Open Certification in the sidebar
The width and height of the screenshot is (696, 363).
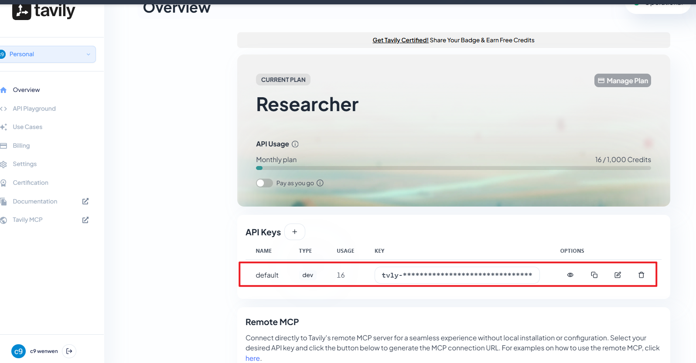pyautogui.click(x=31, y=183)
